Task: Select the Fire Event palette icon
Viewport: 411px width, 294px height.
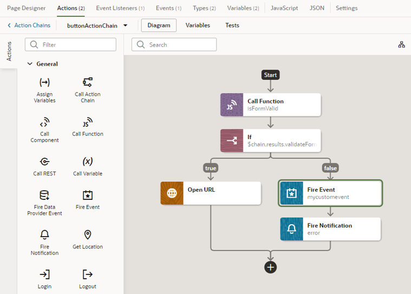Action: [88, 195]
